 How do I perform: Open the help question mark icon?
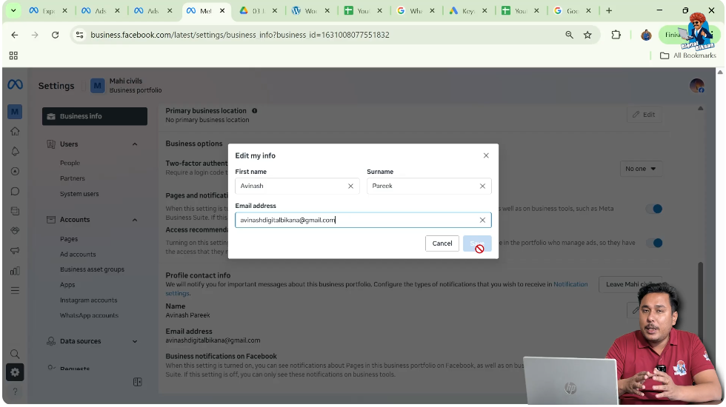coord(15,391)
